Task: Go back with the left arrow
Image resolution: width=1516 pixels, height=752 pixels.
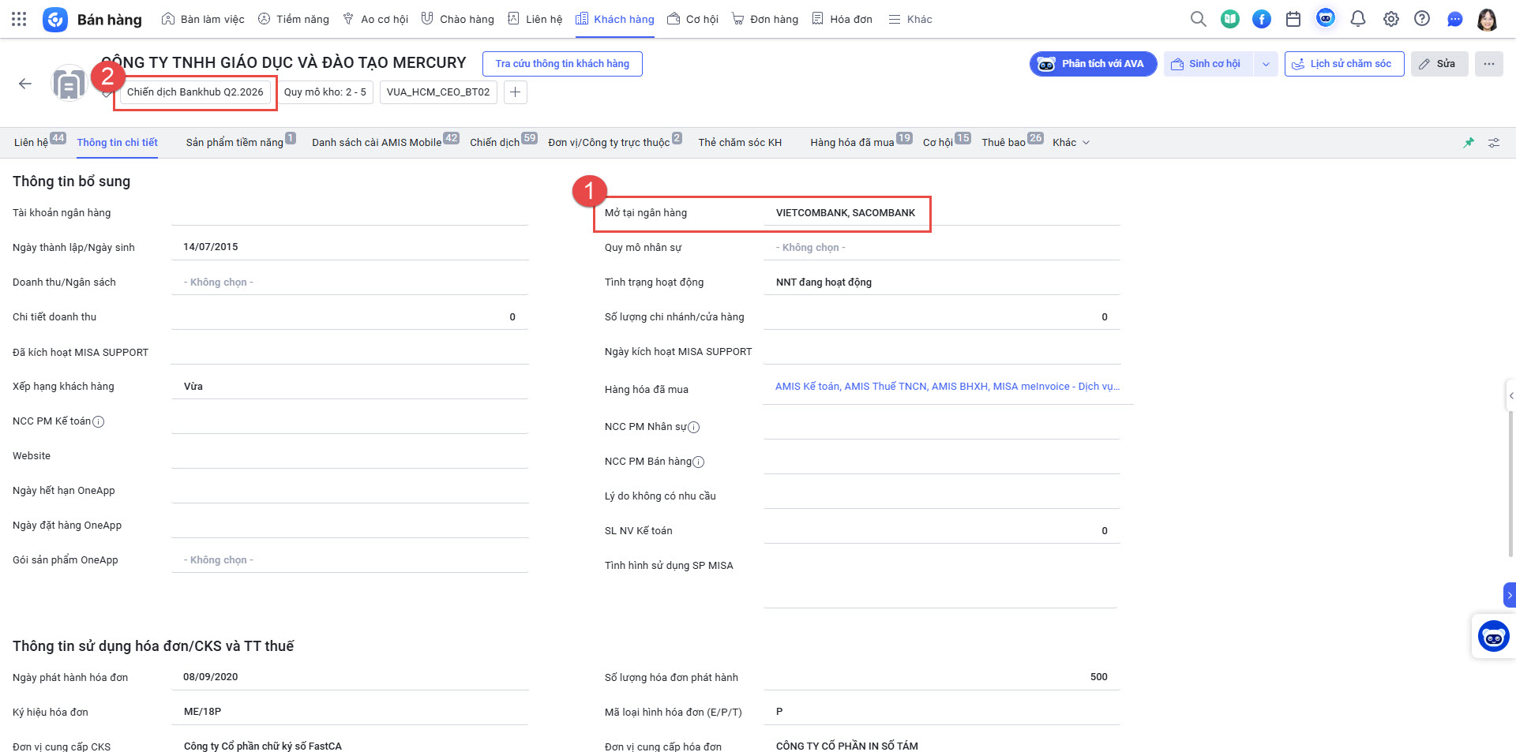Action: point(25,84)
